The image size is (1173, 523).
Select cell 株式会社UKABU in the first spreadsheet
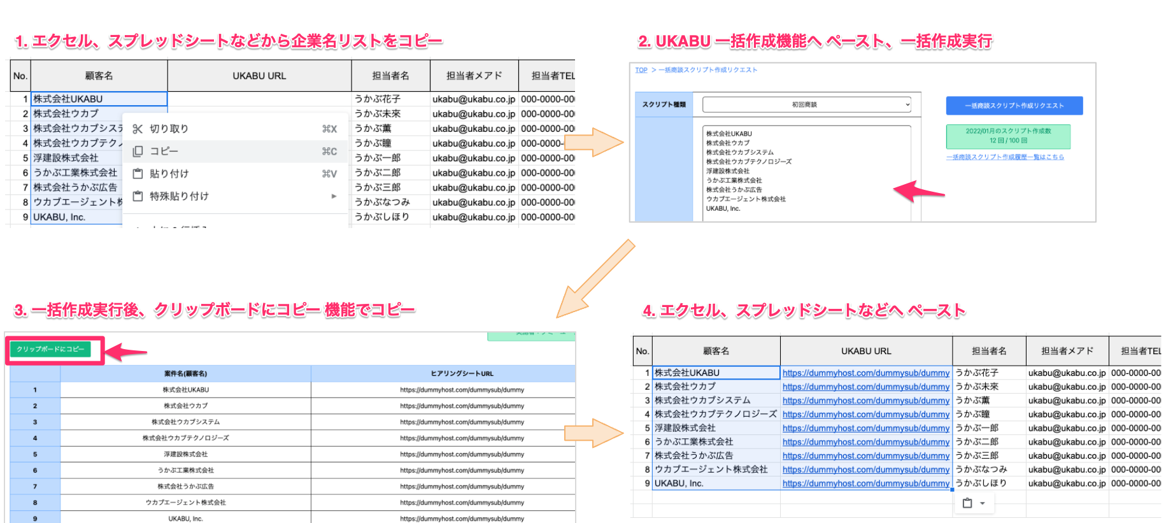tap(99, 99)
